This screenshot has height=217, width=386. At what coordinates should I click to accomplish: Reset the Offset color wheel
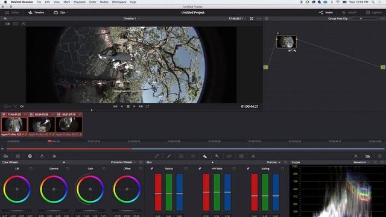pos(141,169)
